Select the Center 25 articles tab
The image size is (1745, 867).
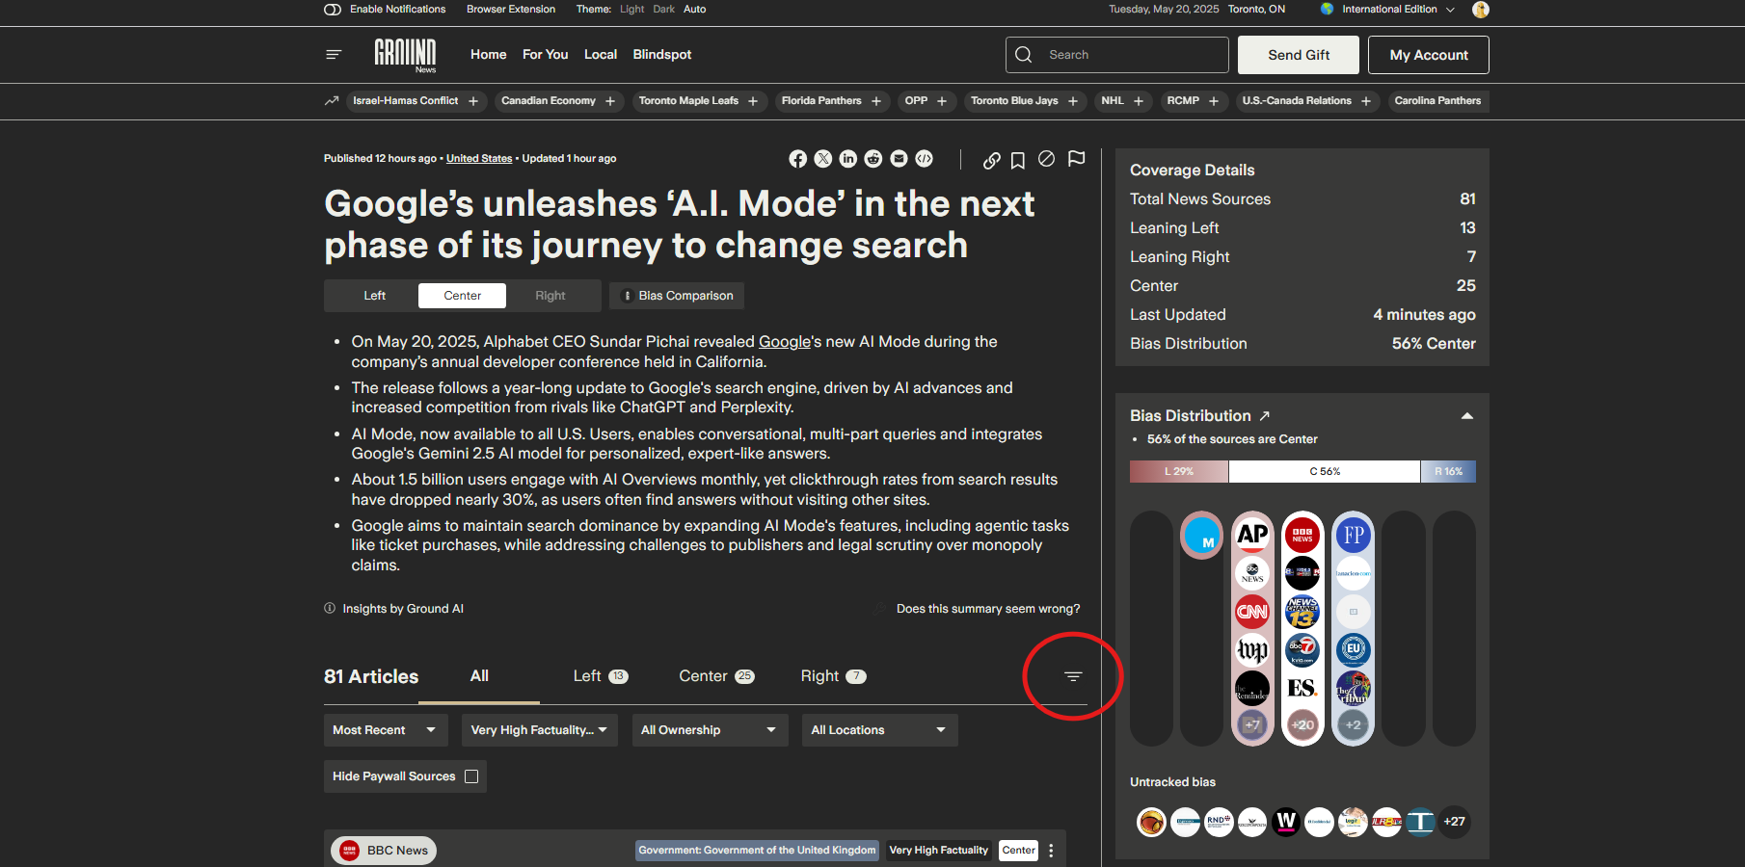[x=716, y=676]
